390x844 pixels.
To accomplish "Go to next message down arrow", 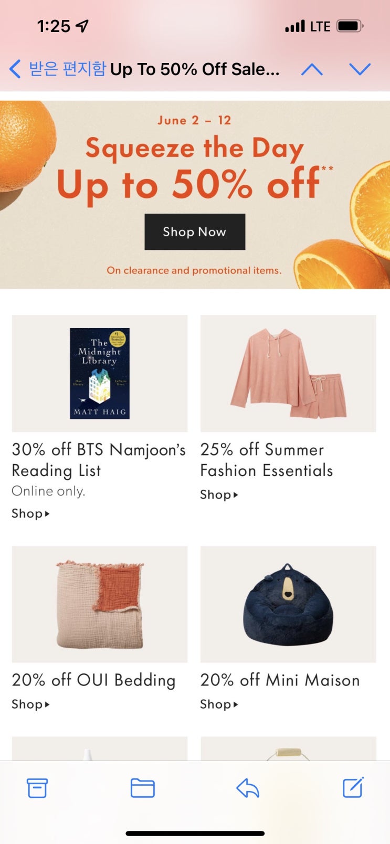I will pos(360,69).
